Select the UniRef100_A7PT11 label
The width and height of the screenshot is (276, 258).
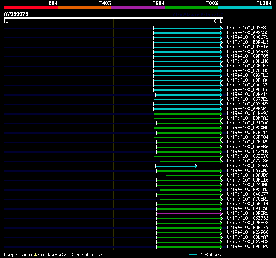click(x=248, y=133)
